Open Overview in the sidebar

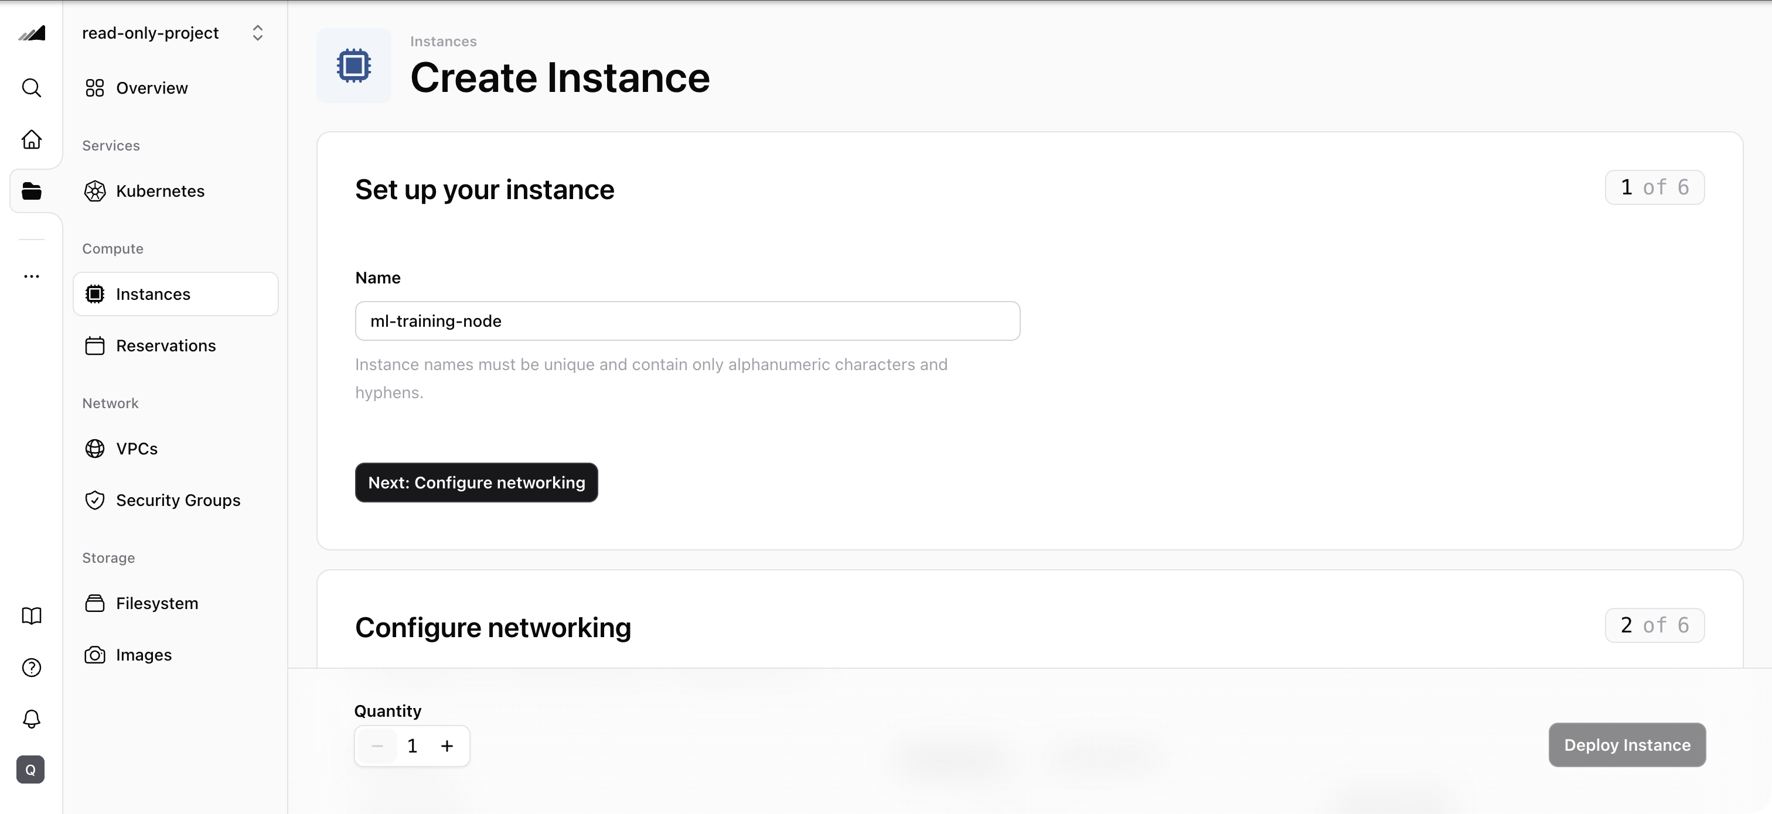coord(175,88)
